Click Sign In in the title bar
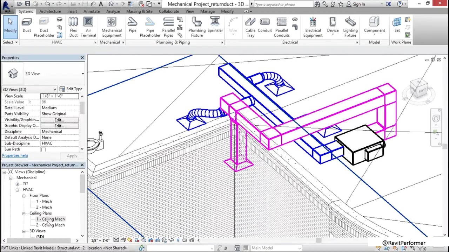 [x=356, y=4]
